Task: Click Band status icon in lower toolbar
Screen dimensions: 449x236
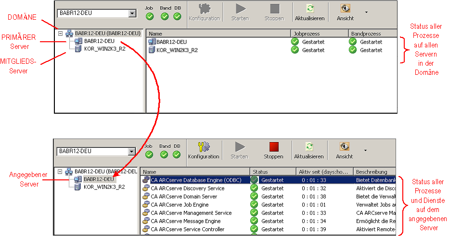Action: click(x=164, y=154)
